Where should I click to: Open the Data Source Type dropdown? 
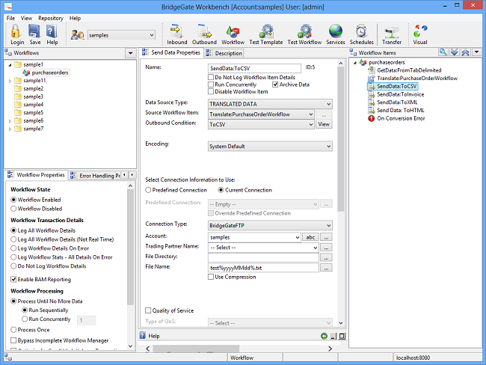(x=270, y=104)
